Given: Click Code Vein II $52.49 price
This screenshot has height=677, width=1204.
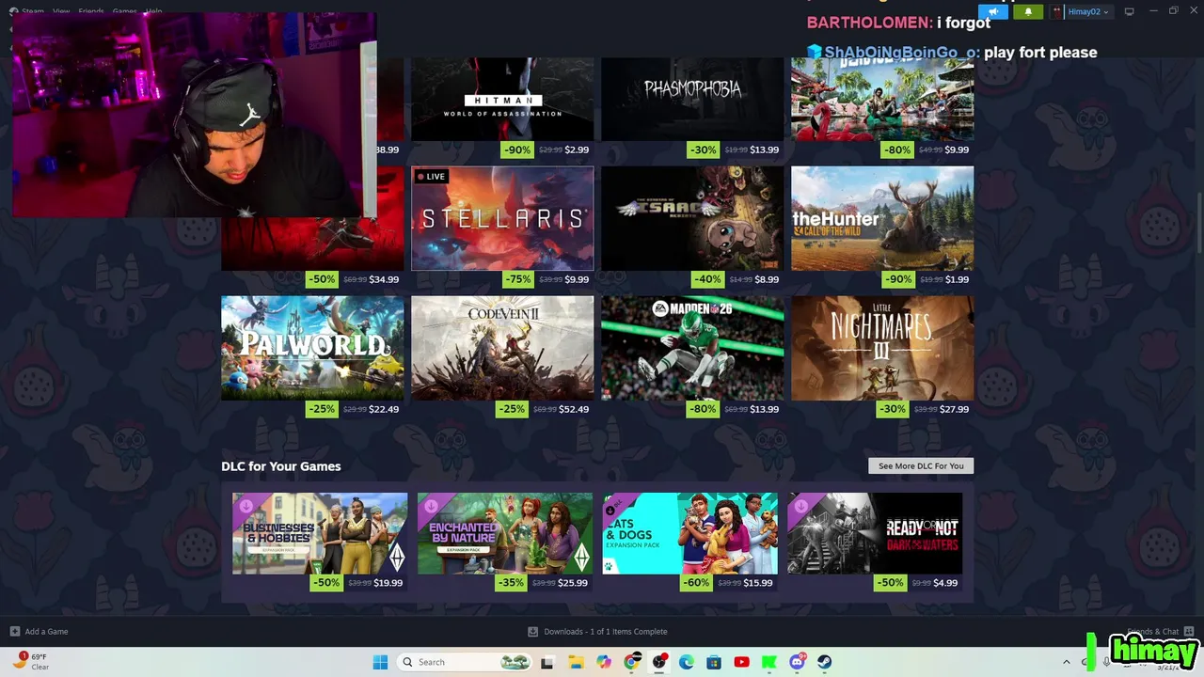Looking at the screenshot, I should [x=574, y=409].
